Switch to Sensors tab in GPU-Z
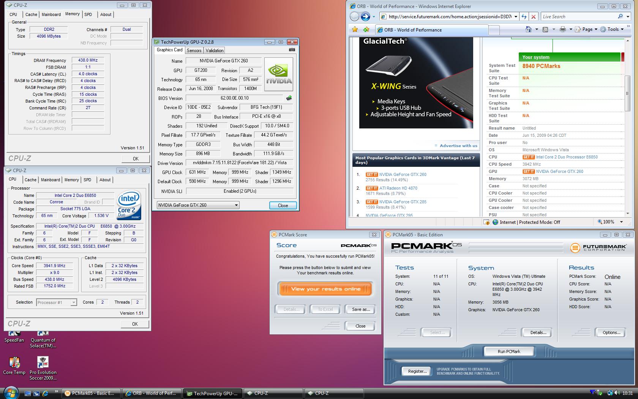This screenshot has width=638, height=399. (x=194, y=50)
